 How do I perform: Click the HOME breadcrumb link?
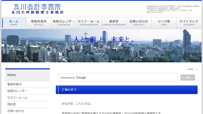click(190, 69)
